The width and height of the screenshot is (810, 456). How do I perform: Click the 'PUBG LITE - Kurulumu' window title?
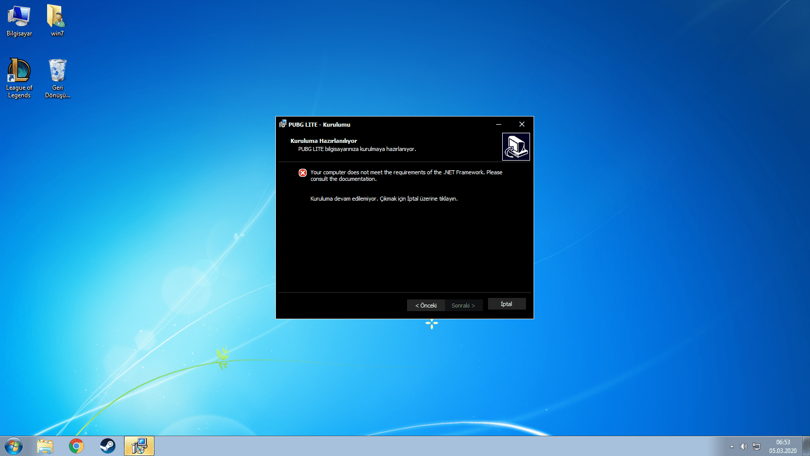click(x=319, y=125)
